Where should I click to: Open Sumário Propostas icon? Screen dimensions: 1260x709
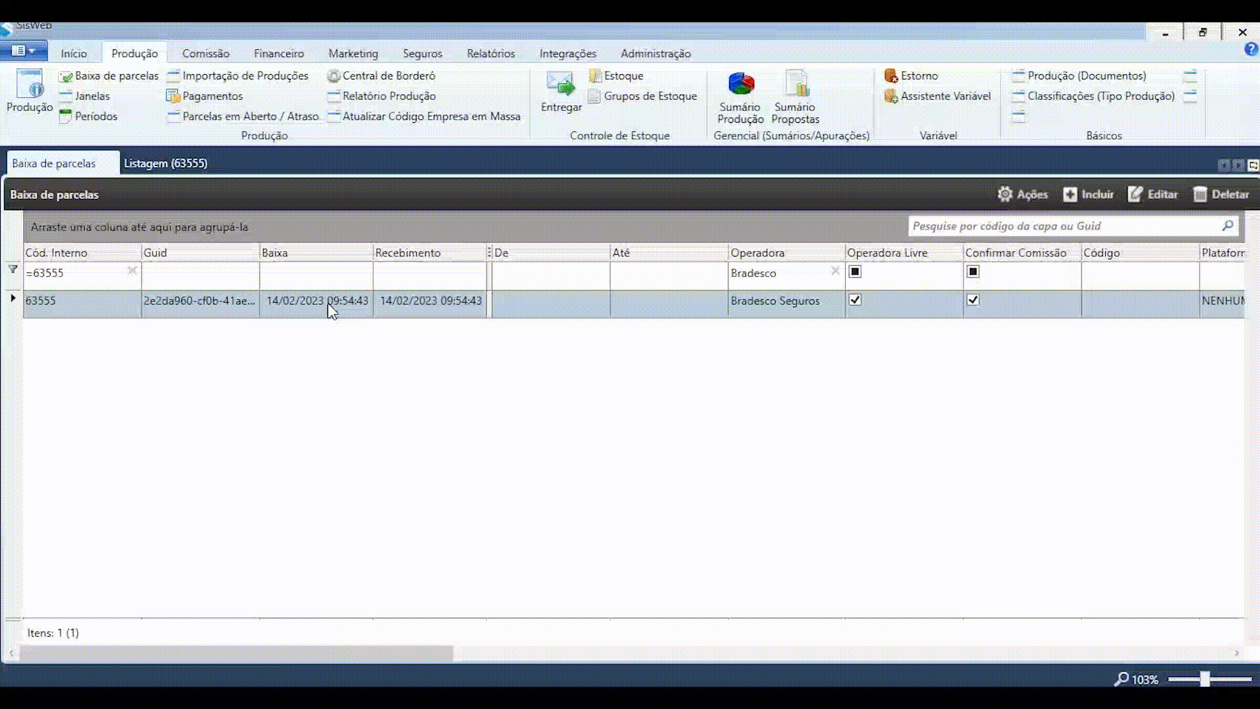tap(795, 84)
